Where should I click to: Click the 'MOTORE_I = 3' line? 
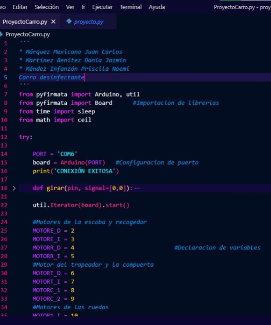[x=54, y=239]
